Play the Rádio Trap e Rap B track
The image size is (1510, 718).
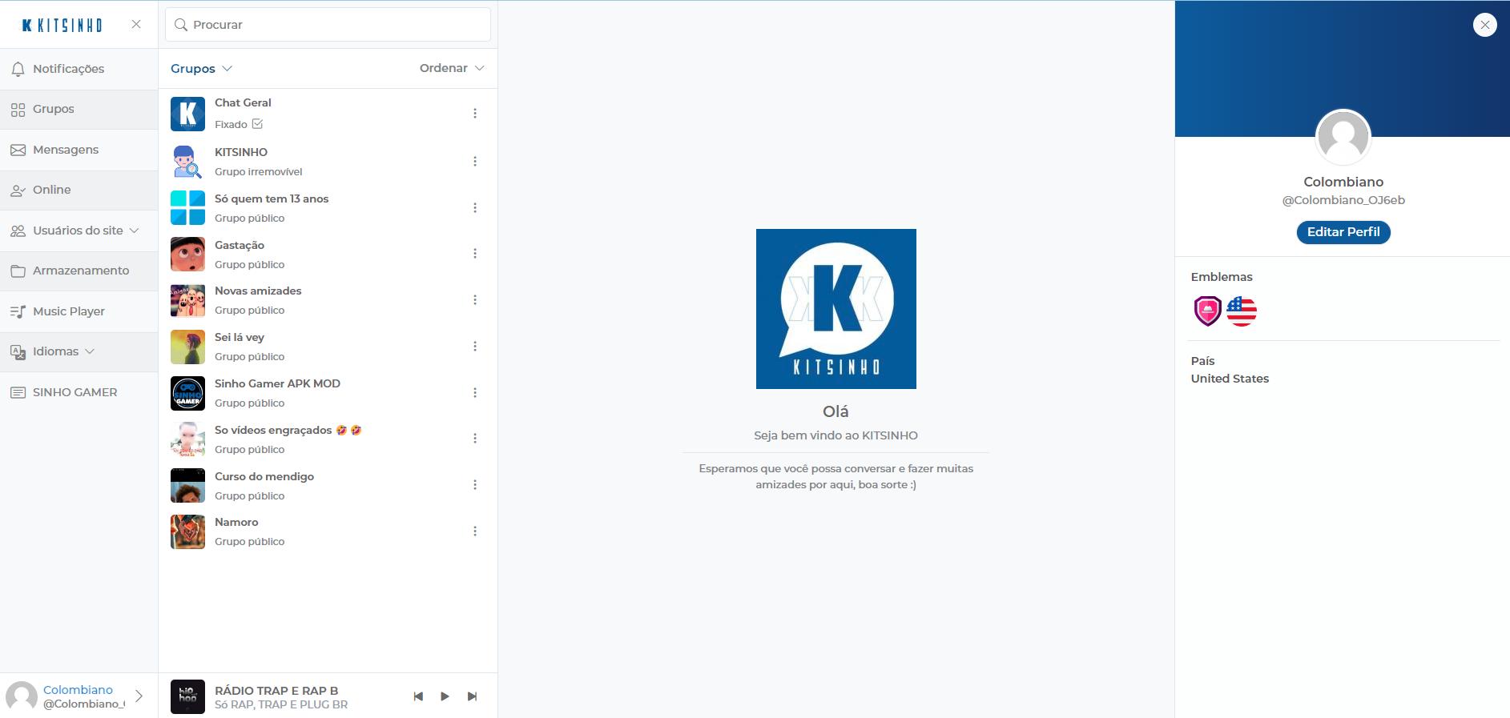click(x=445, y=696)
